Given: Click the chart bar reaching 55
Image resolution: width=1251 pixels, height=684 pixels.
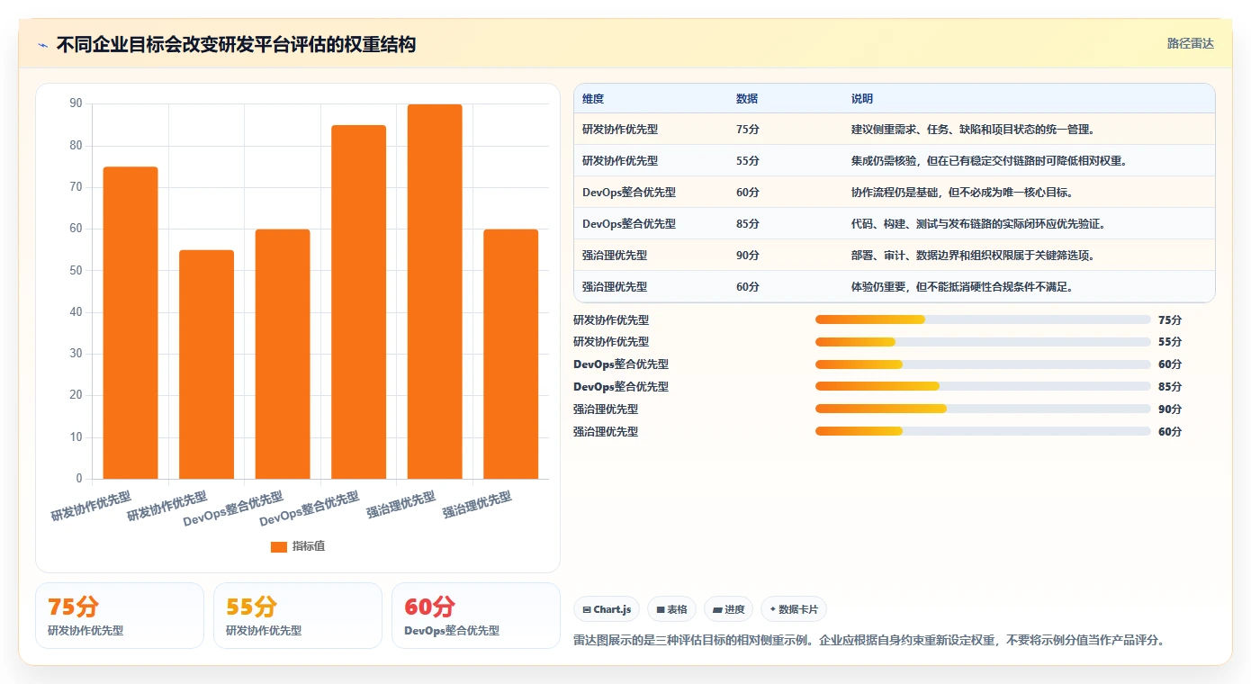Looking at the screenshot, I should point(206,364).
